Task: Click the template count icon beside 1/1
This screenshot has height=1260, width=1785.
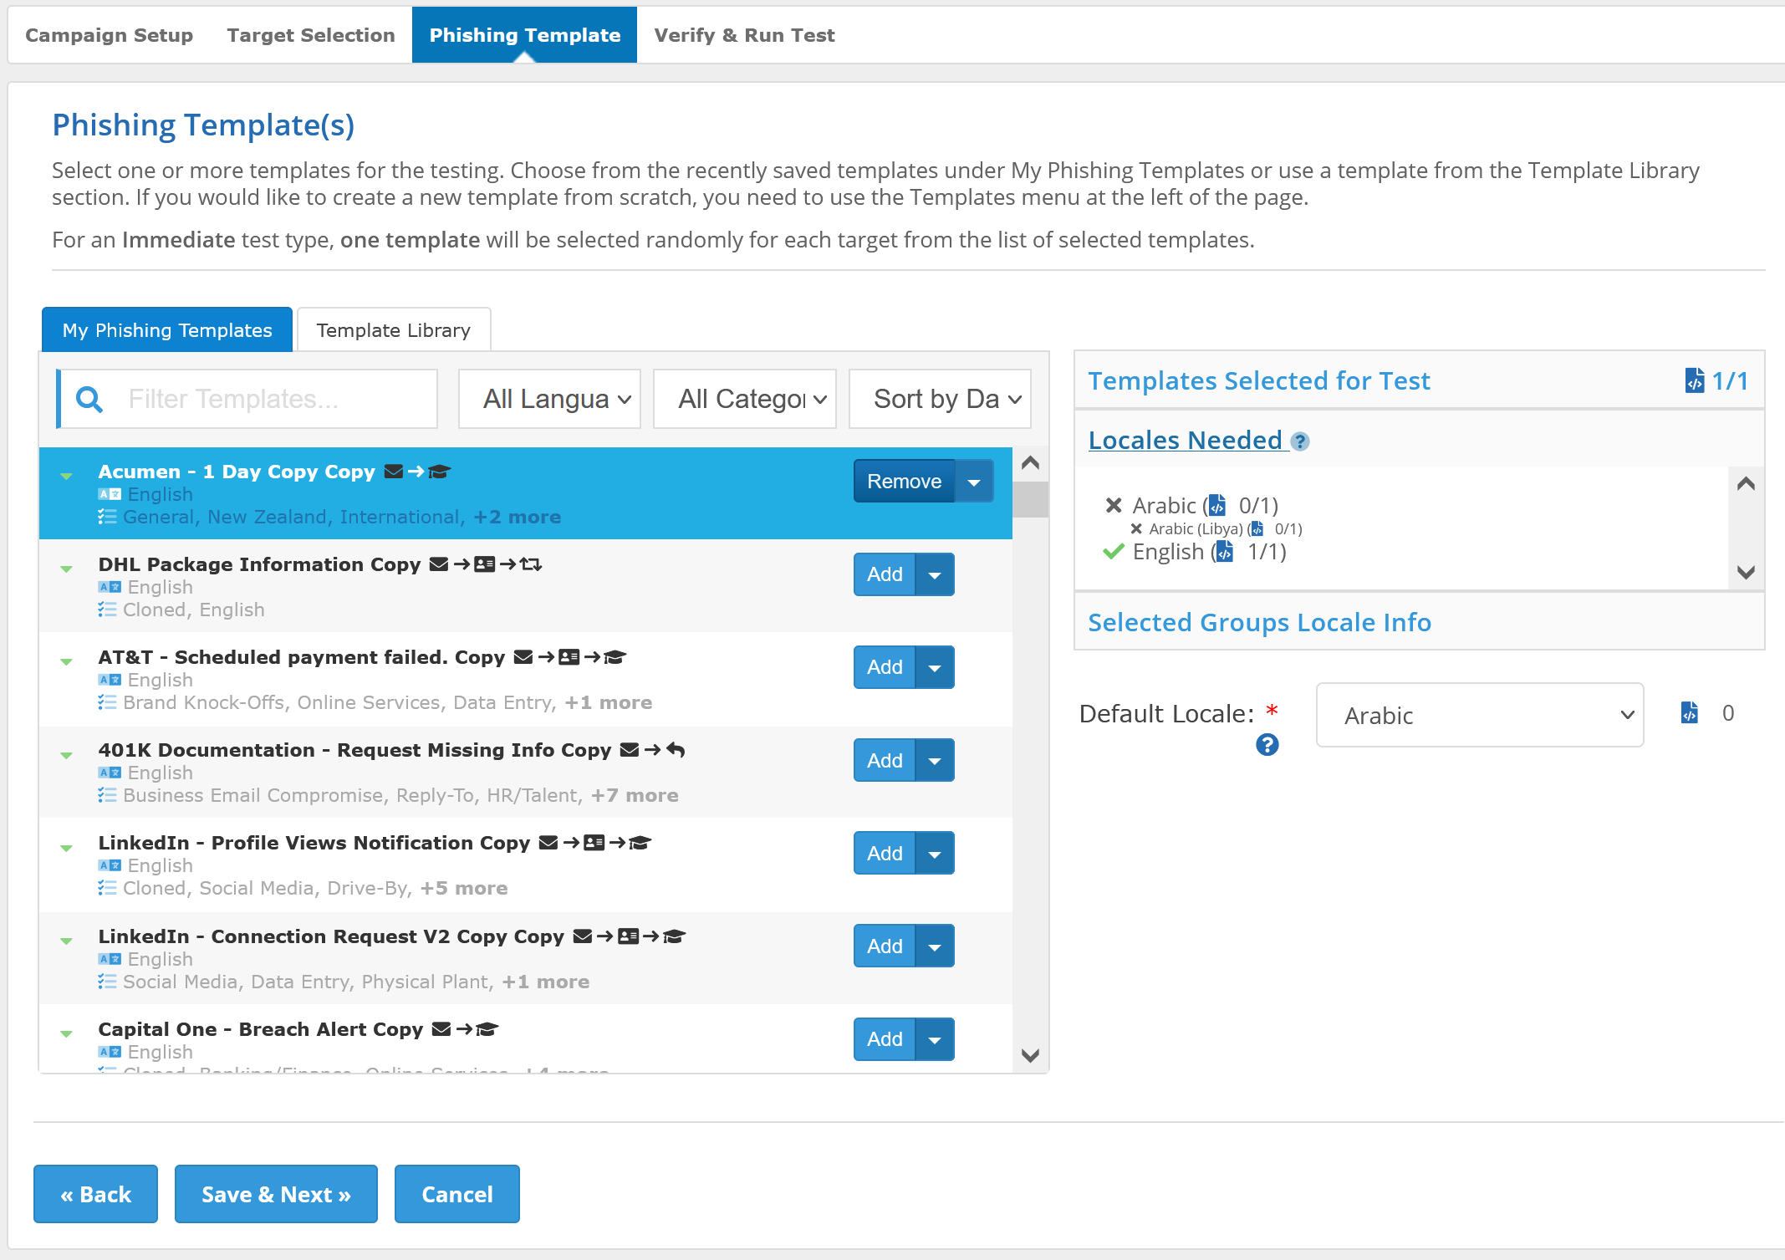Action: click(1695, 380)
